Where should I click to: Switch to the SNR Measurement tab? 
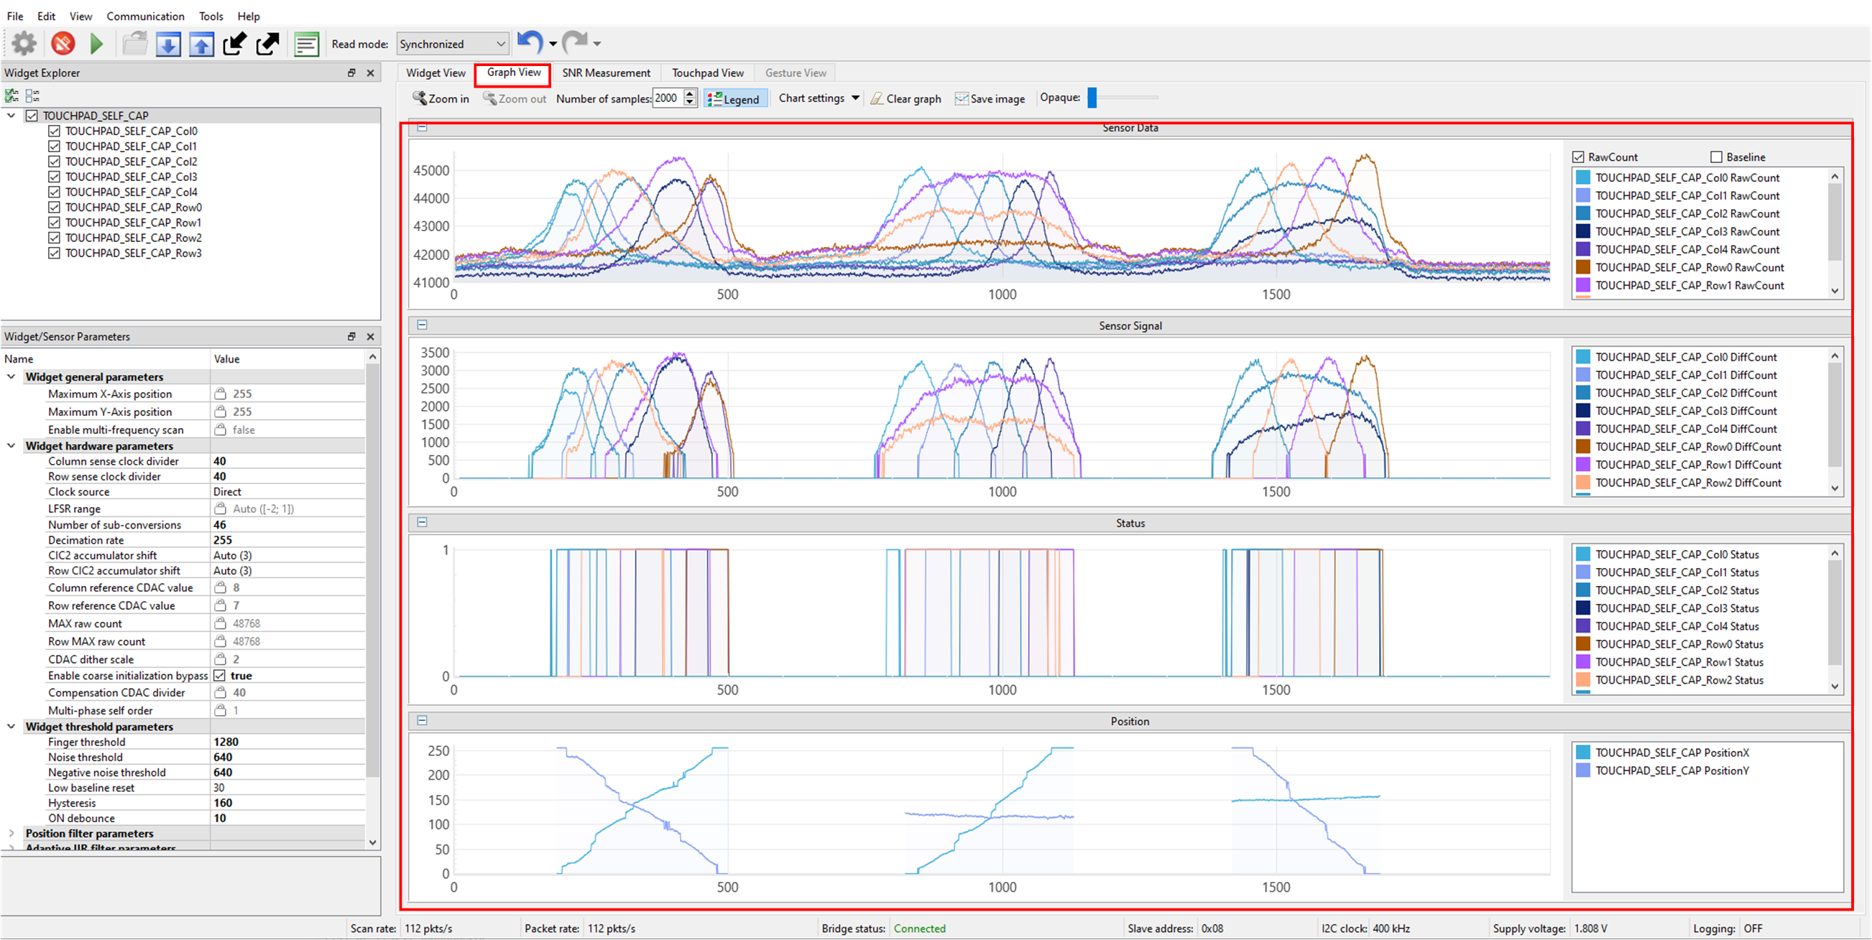(606, 73)
